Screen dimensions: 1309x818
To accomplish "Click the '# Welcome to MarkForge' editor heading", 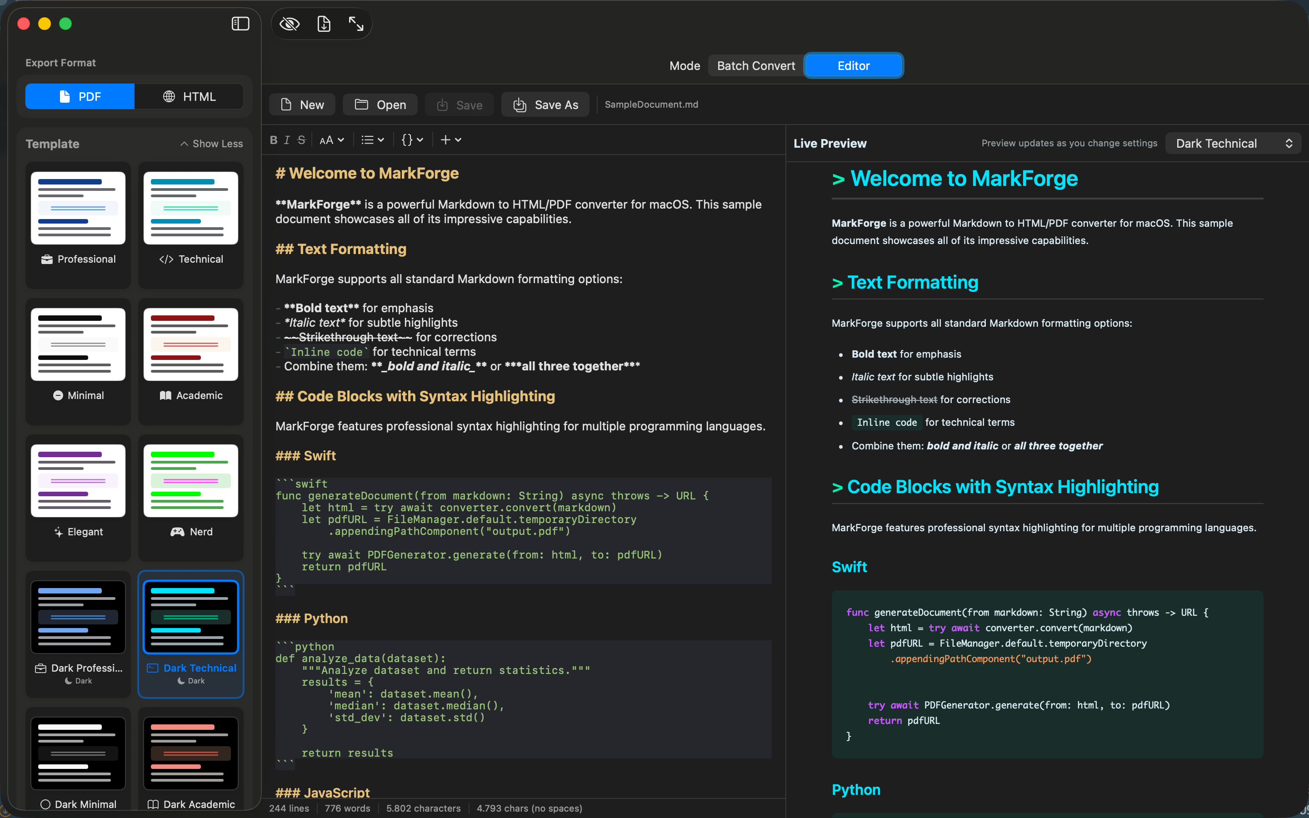I will click(x=367, y=173).
